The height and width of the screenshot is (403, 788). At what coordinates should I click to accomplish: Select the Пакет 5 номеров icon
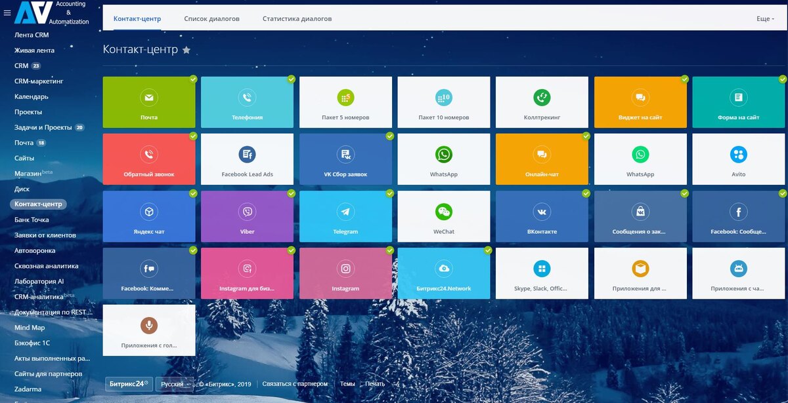point(345,98)
